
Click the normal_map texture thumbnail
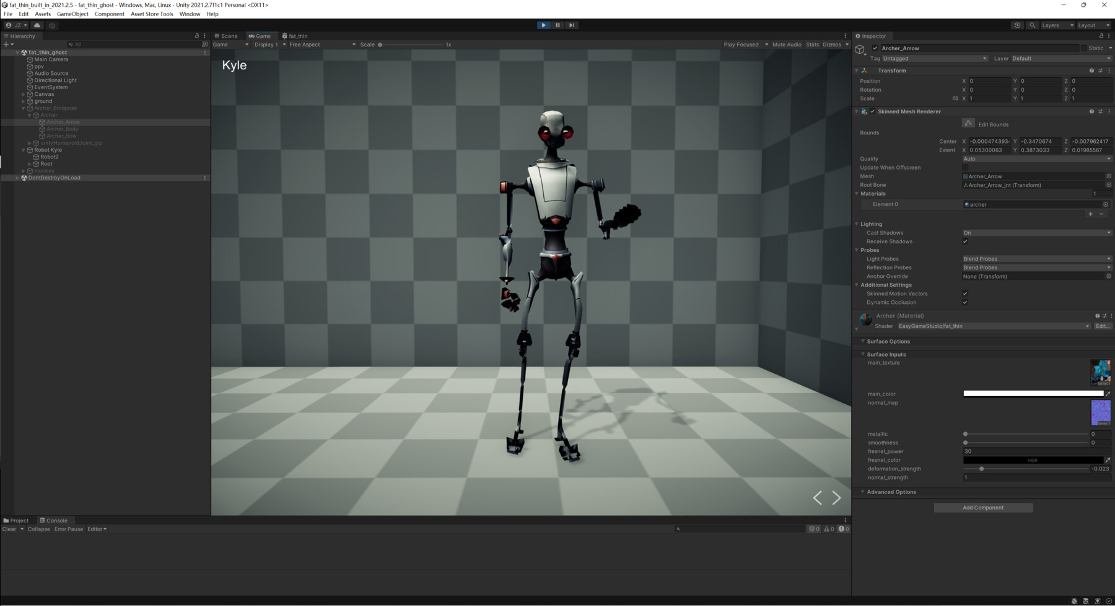pos(1101,412)
